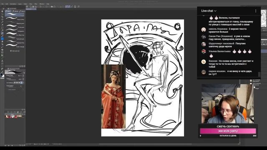Viewport: 267px width, 150px height.
Task: Pick a color from the color set palette
Action: pyautogui.click(x=14, y=117)
